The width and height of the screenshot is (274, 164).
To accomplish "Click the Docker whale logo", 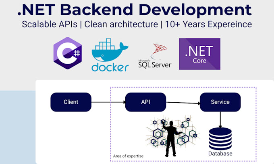I will tap(110, 50).
